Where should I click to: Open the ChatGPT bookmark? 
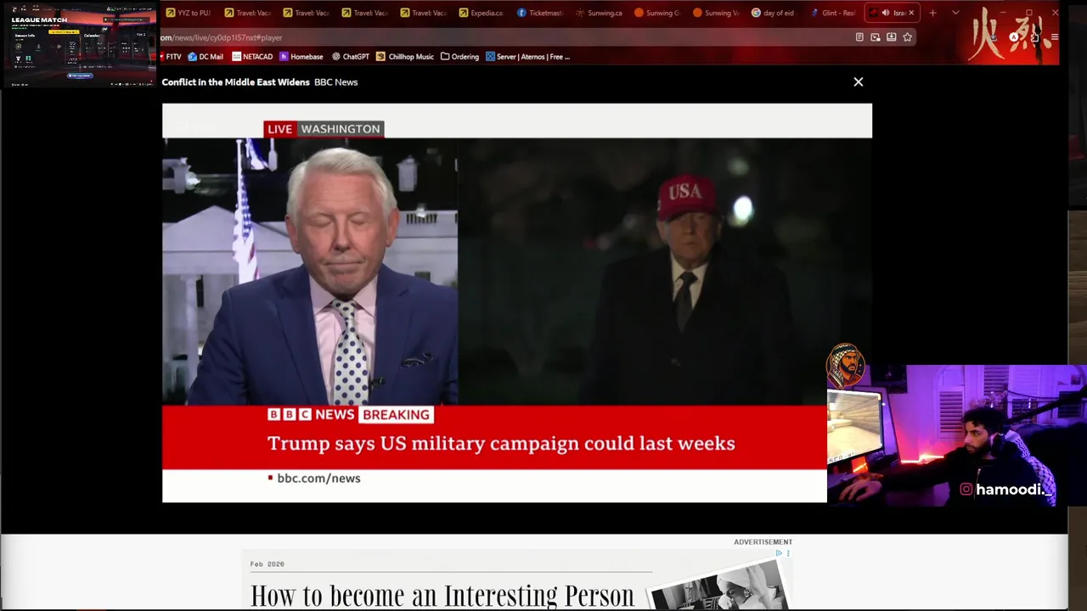351,57
